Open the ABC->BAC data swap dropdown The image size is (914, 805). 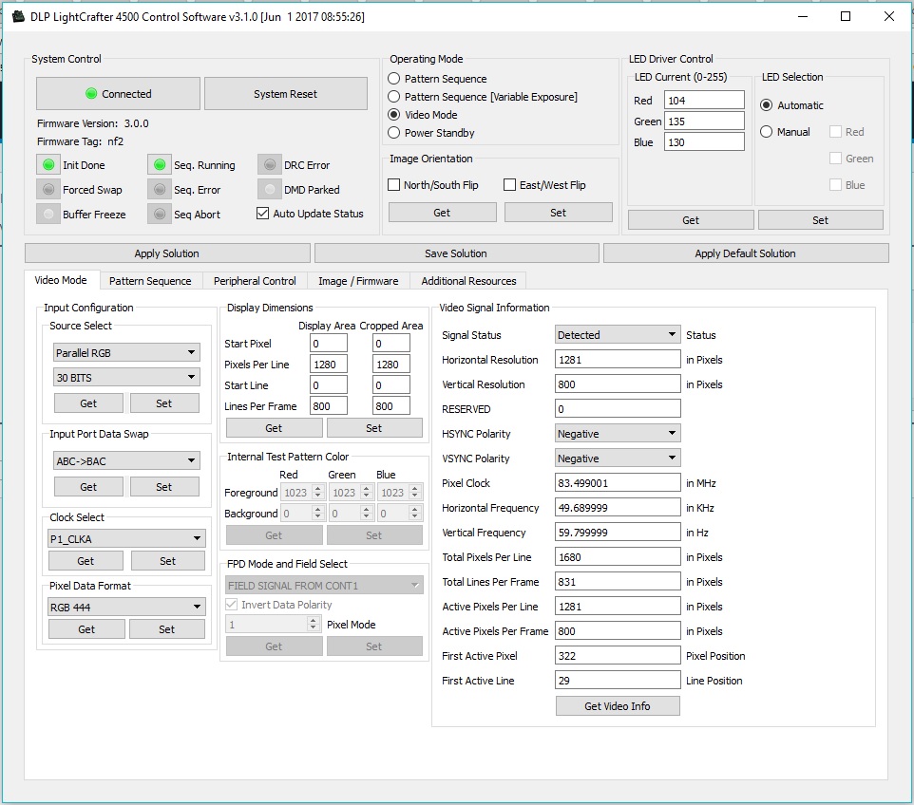point(126,460)
